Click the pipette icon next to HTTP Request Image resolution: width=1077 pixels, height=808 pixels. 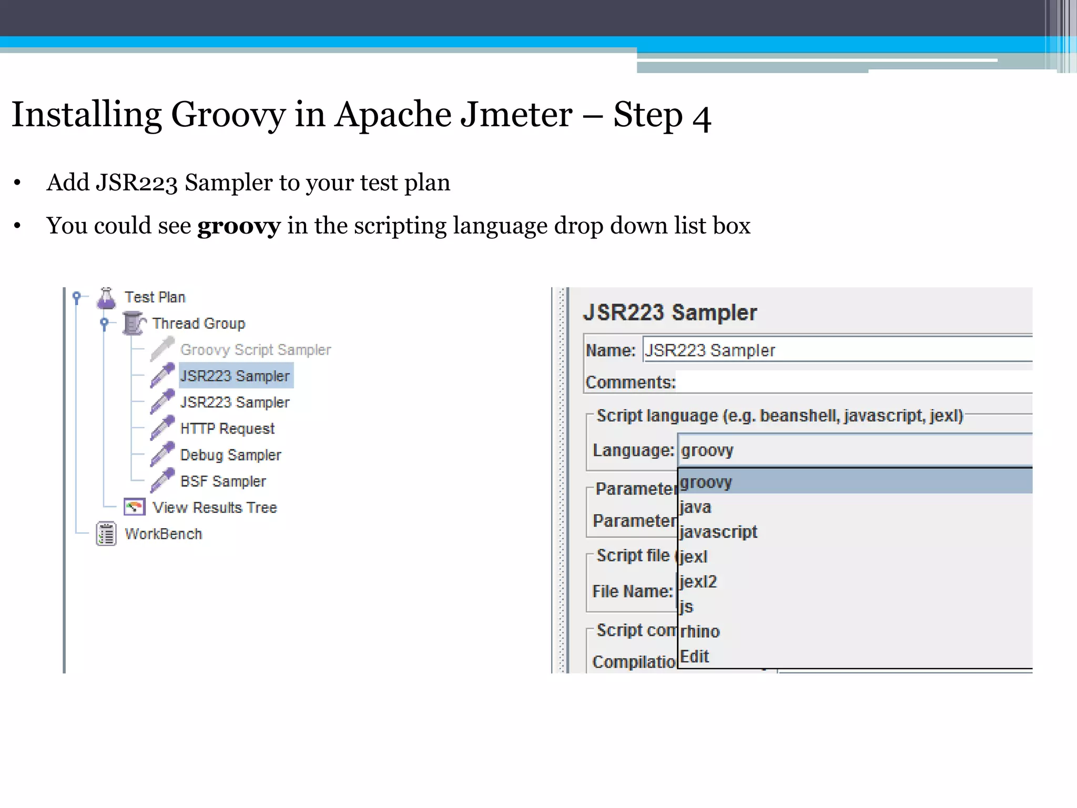162,428
